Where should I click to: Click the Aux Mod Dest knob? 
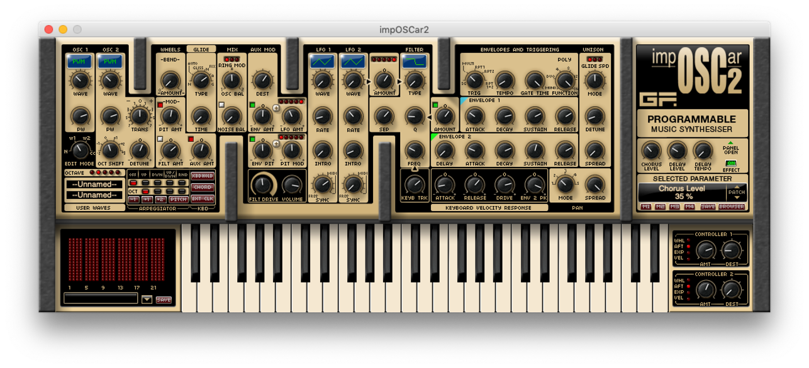(x=262, y=80)
